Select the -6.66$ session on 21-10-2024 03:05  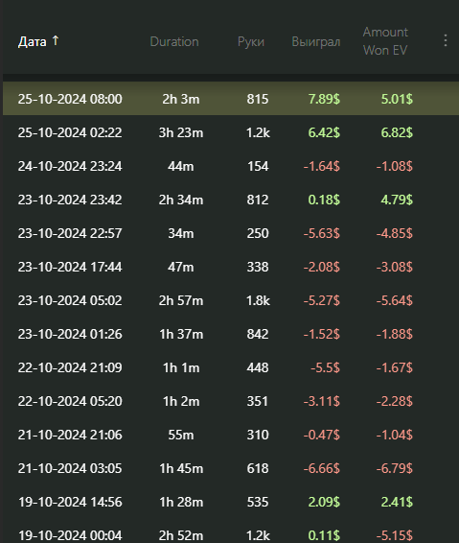(x=231, y=468)
